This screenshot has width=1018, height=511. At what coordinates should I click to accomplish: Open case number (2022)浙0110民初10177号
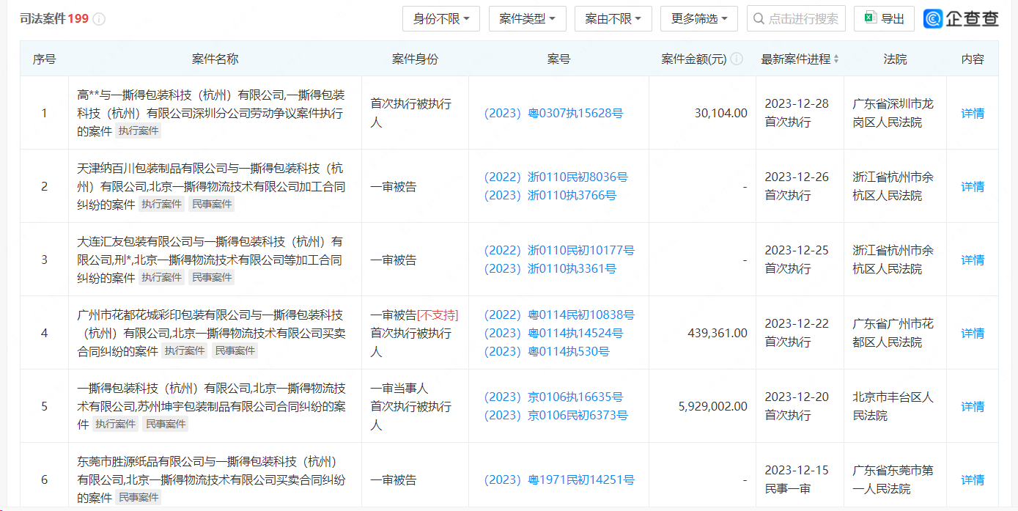559,250
